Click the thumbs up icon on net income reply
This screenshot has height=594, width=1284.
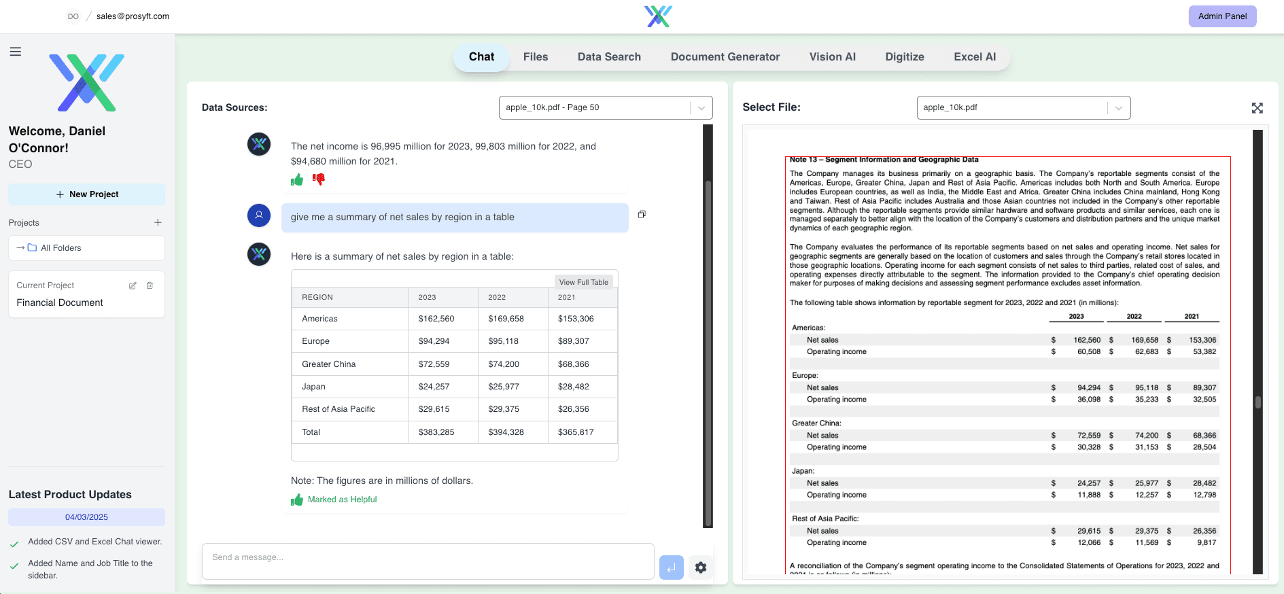pos(297,179)
